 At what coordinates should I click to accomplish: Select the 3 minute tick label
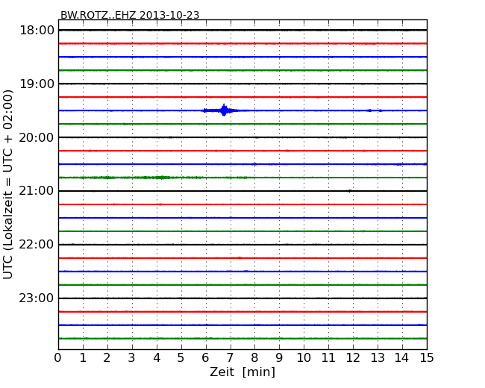[x=132, y=357]
